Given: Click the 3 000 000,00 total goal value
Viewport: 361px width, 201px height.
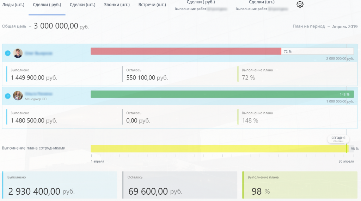Looking at the screenshot, I should point(56,26).
